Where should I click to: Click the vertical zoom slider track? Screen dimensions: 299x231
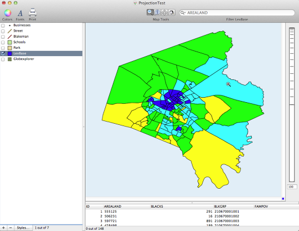point(292,105)
